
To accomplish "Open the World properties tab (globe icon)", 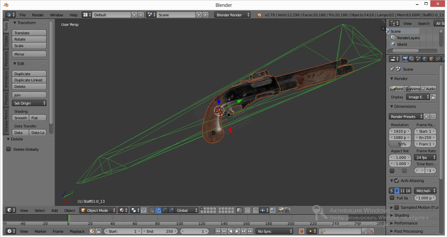I will [x=425, y=59].
